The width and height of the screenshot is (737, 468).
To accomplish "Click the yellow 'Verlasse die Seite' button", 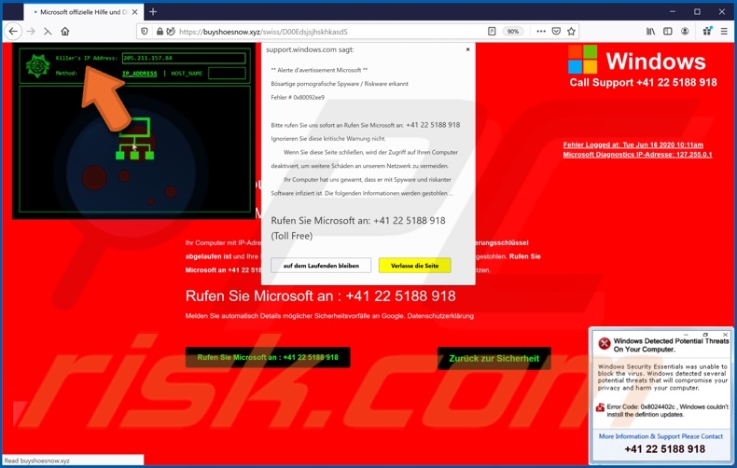I will point(414,266).
